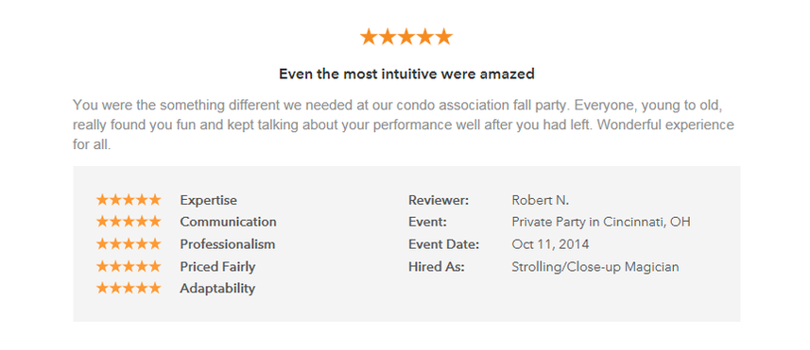Screen dimensions: 810x350
Task: Click the event date Oct 11, 2014
Action: [550, 244]
